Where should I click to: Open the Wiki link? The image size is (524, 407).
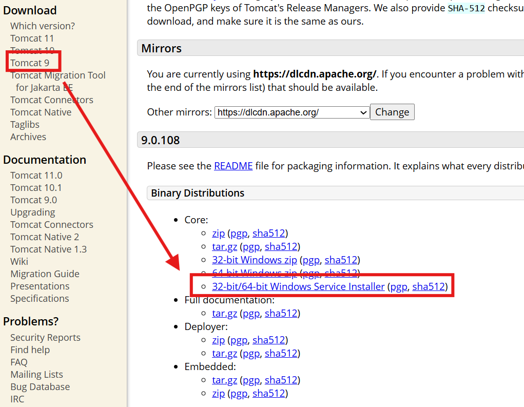click(19, 262)
